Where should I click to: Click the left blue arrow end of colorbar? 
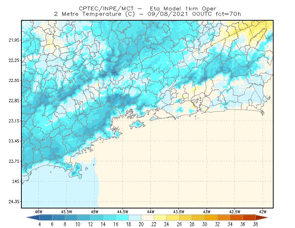click(33, 218)
